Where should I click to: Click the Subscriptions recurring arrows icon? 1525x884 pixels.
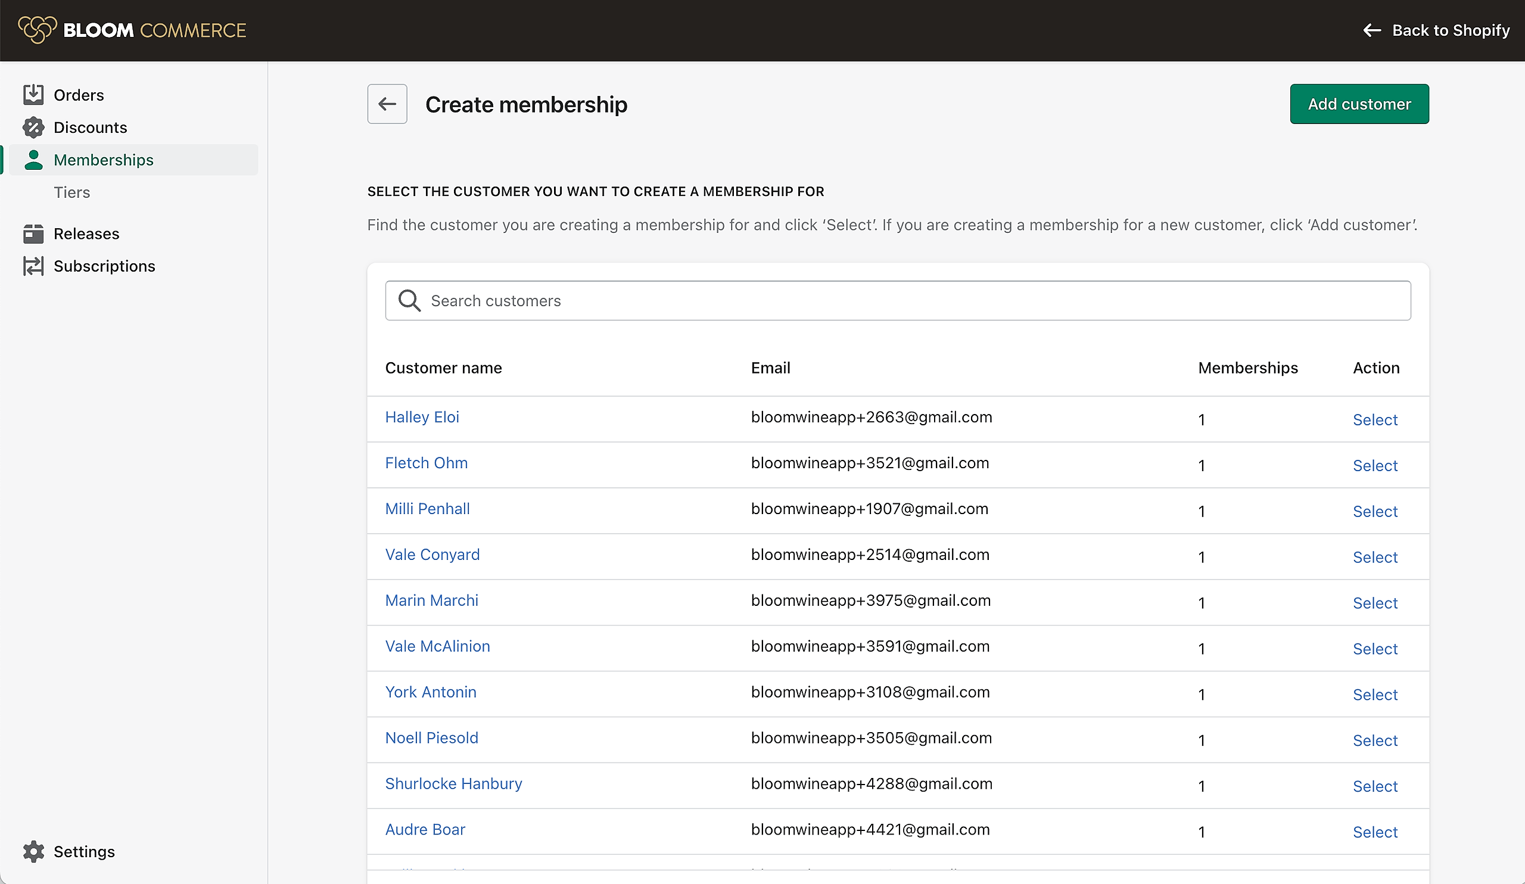point(33,266)
